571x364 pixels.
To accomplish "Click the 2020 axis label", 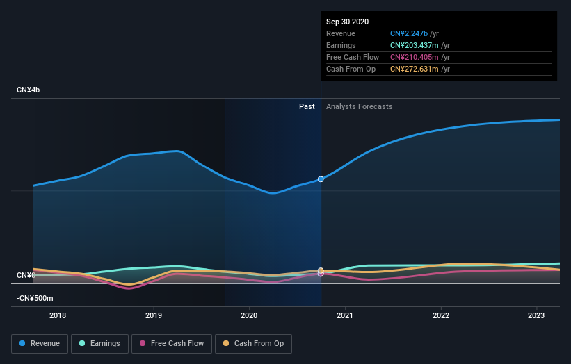I will pyautogui.click(x=249, y=315).
